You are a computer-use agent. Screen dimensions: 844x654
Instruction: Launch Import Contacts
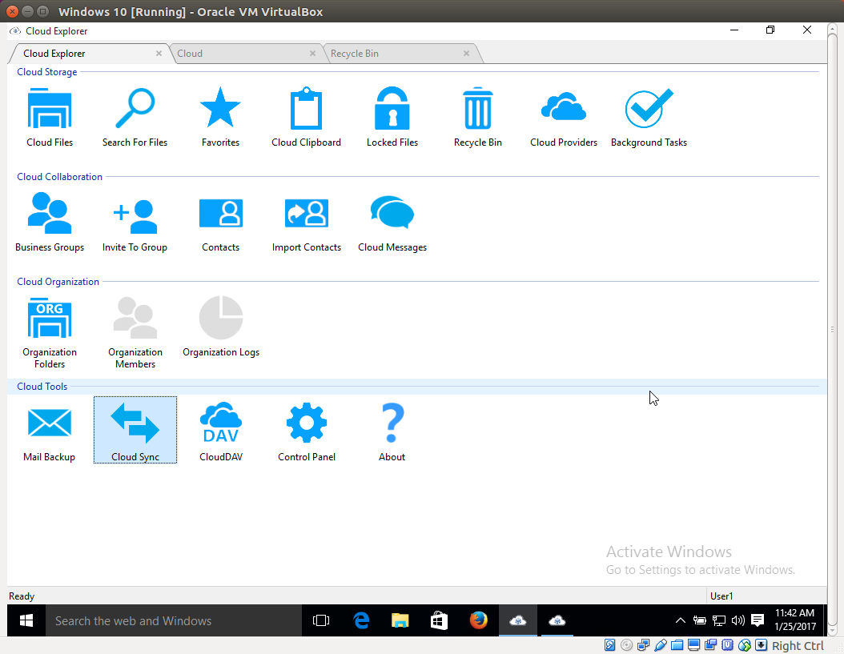pyautogui.click(x=306, y=222)
